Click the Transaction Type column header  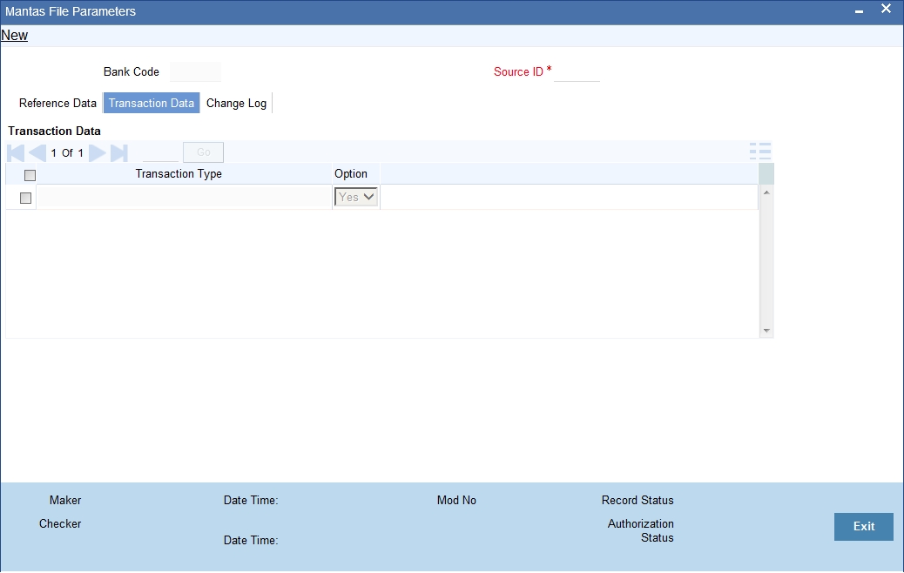[179, 174]
